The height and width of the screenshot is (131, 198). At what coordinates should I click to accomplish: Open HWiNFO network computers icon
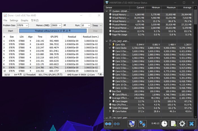pos(143,124)
